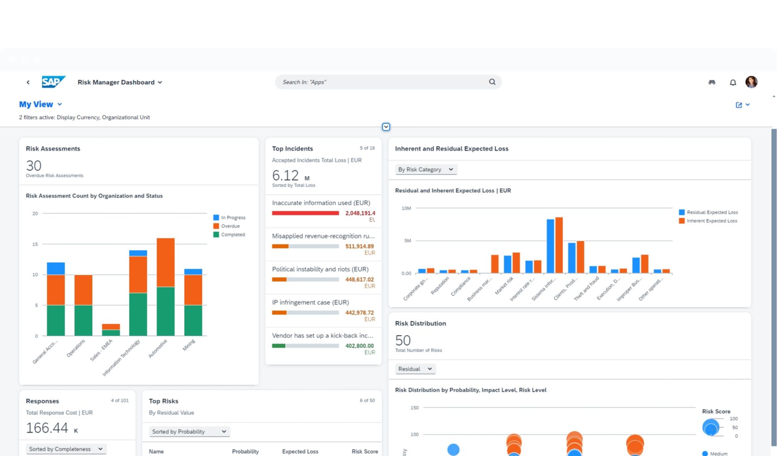
Task: Click the SAP logo
Action: pos(53,82)
